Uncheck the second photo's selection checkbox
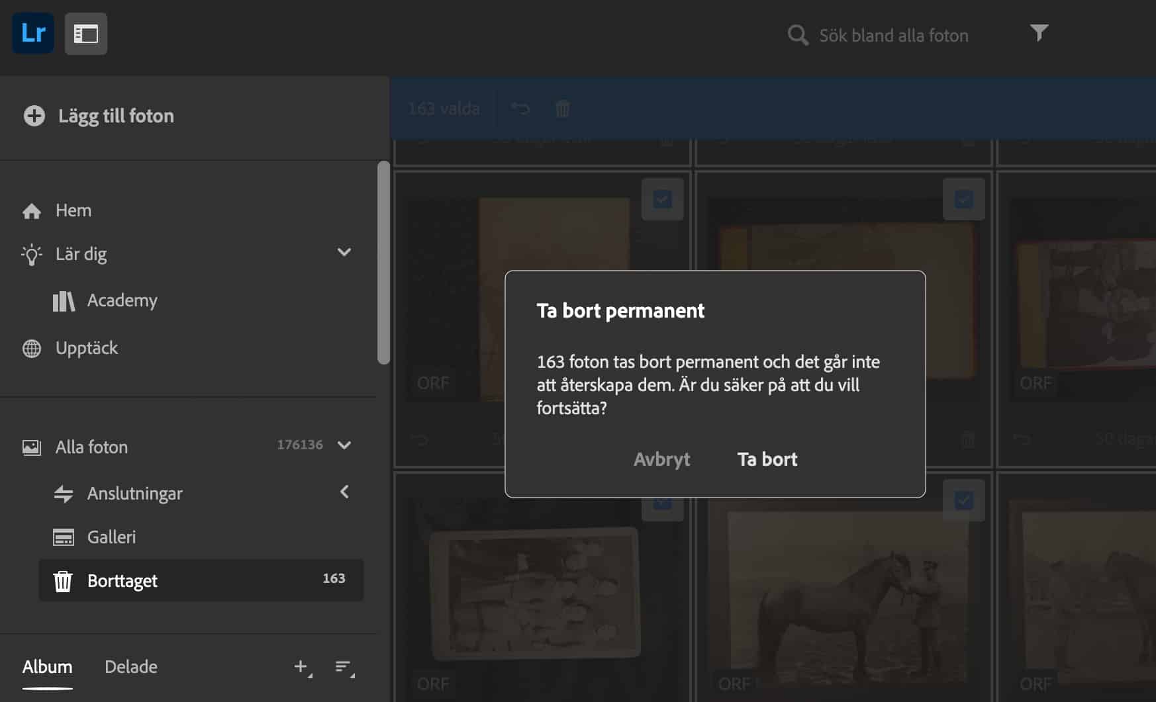The height and width of the screenshot is (702, 1156). [963, 199]
